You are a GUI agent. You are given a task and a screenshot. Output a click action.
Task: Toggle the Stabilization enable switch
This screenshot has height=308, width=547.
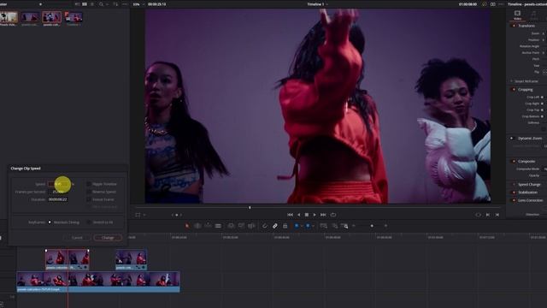(514, 192)
